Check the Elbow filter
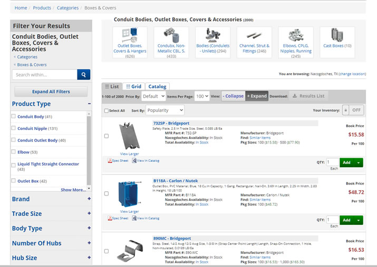The width and height of the screenshot is (377, 267). 14,151
